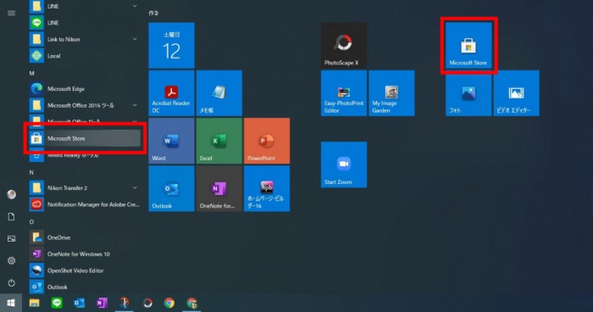Open OneNote from the taskbar

point(102,303)
